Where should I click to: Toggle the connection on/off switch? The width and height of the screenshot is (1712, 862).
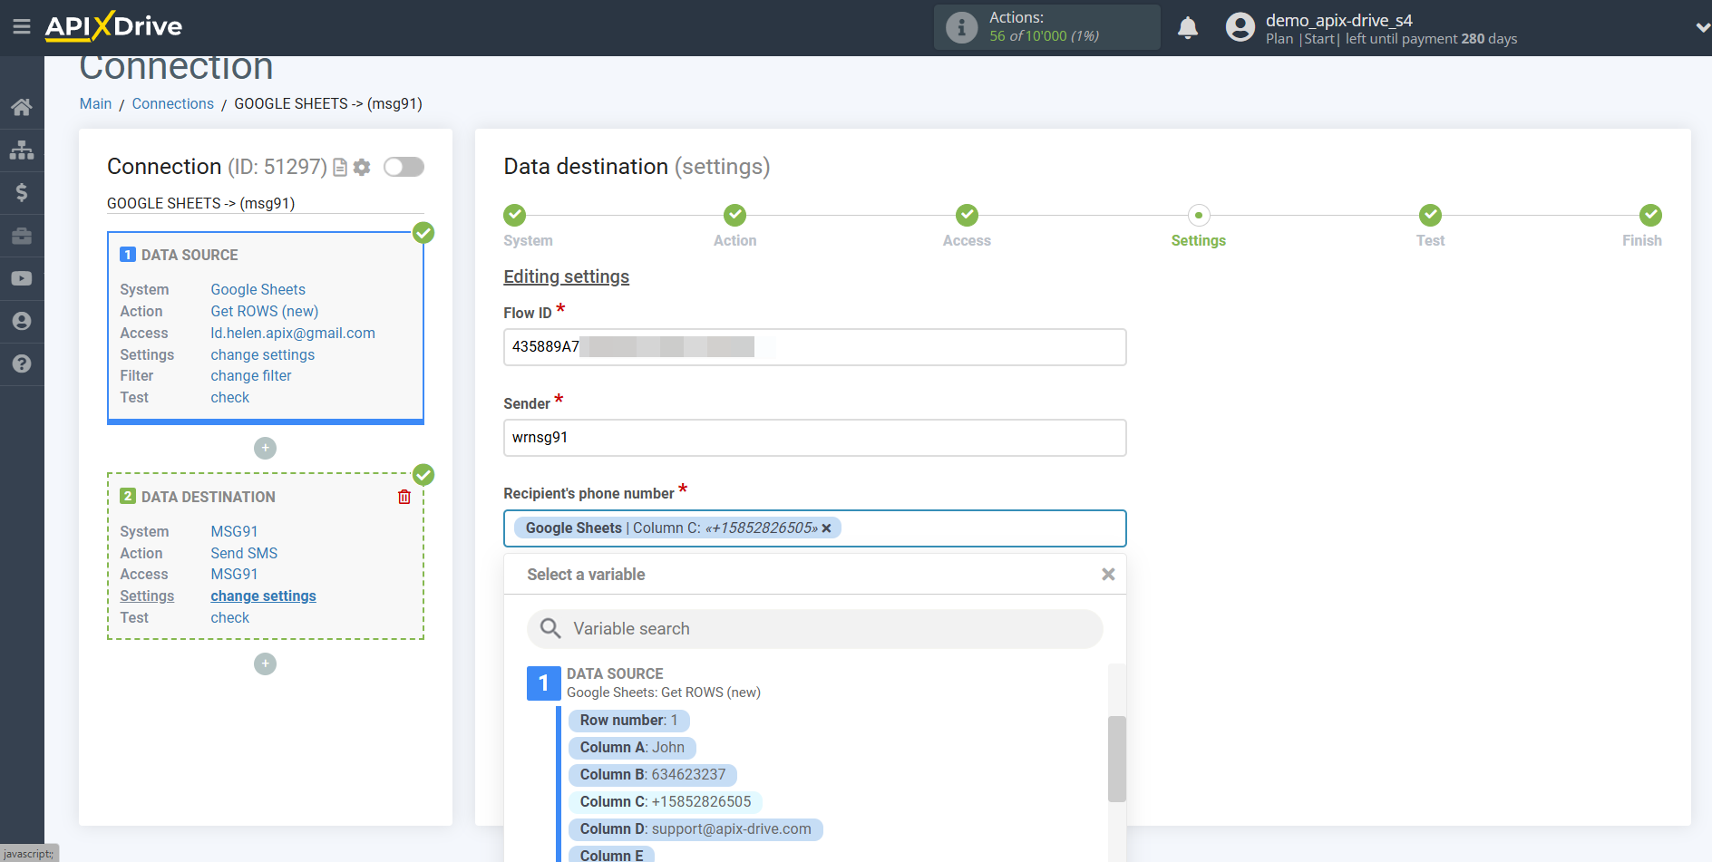[404, 167]
